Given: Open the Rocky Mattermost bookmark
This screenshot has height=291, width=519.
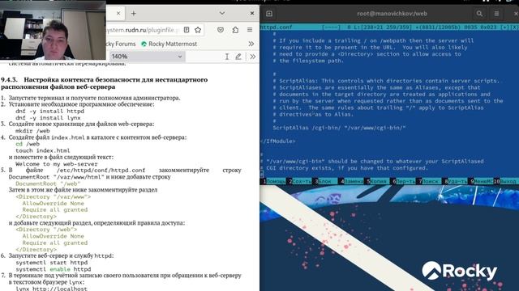Looking at the screenshot, I should tap(169, 44).
